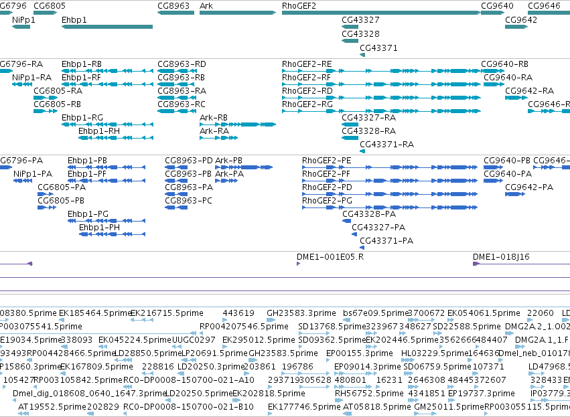Select protein CG43328-PA

pos(347,220)
